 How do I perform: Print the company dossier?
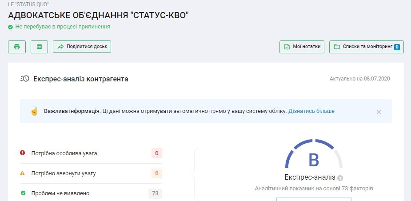click(17, 47)
